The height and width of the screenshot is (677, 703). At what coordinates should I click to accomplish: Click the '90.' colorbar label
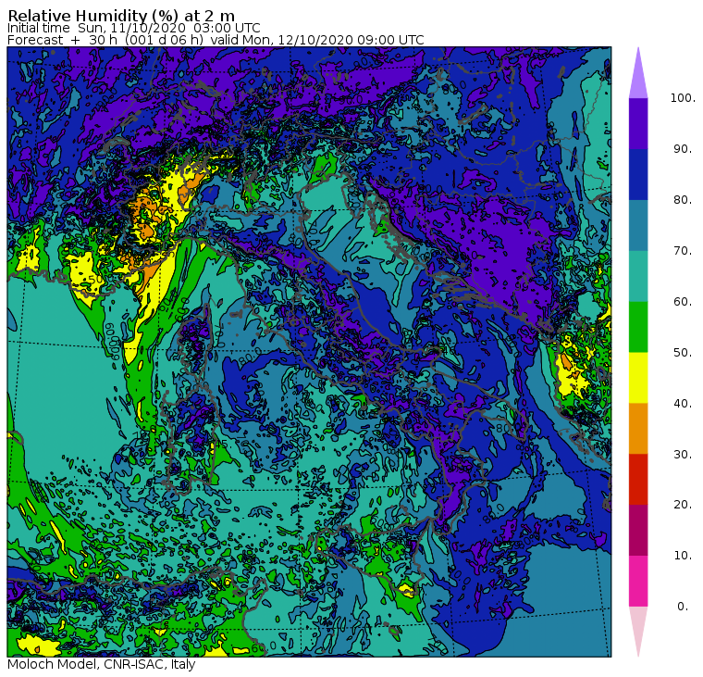[x=683, y=148]
